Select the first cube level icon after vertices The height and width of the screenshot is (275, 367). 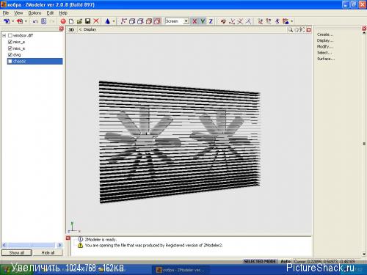coord(132,21)
